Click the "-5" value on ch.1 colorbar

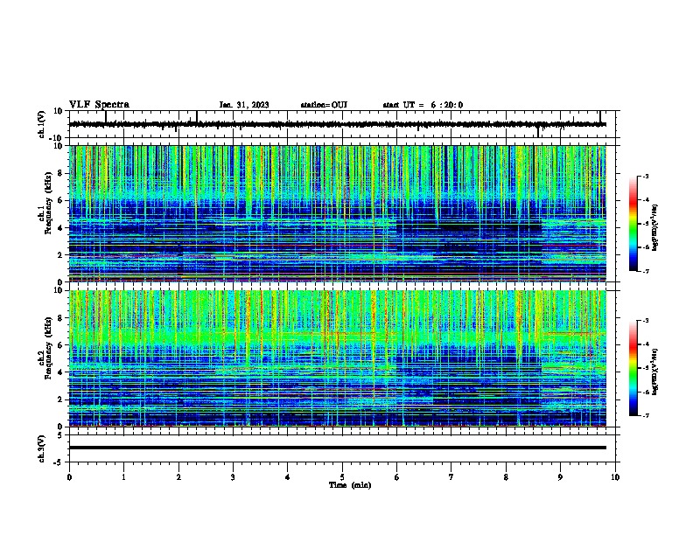645,224
